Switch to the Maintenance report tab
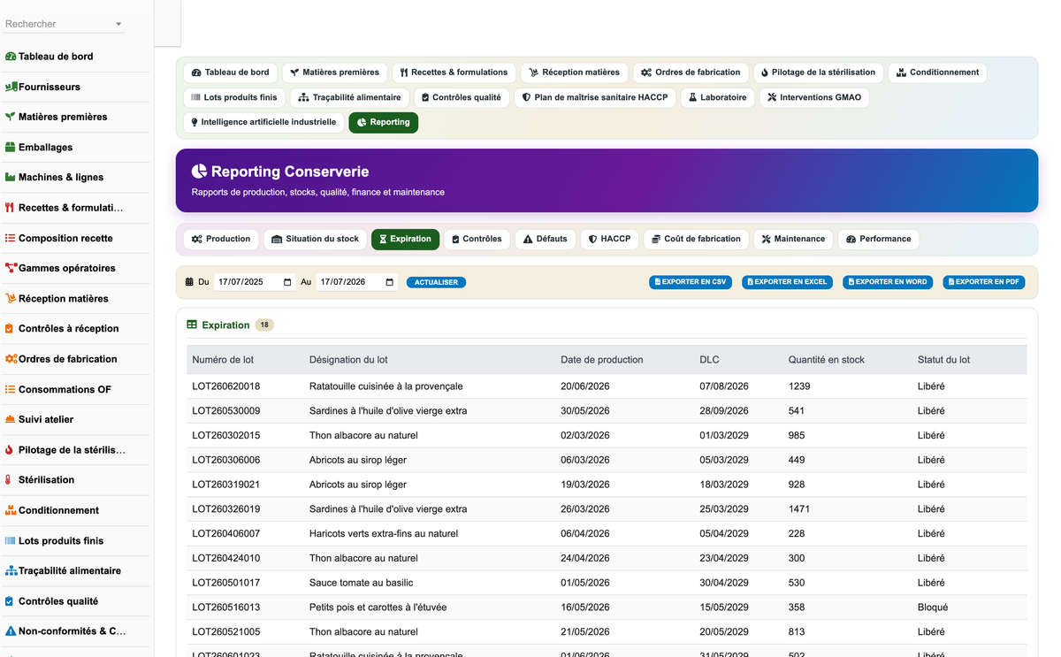1061x657 pixels. click(x=793, y=239)
